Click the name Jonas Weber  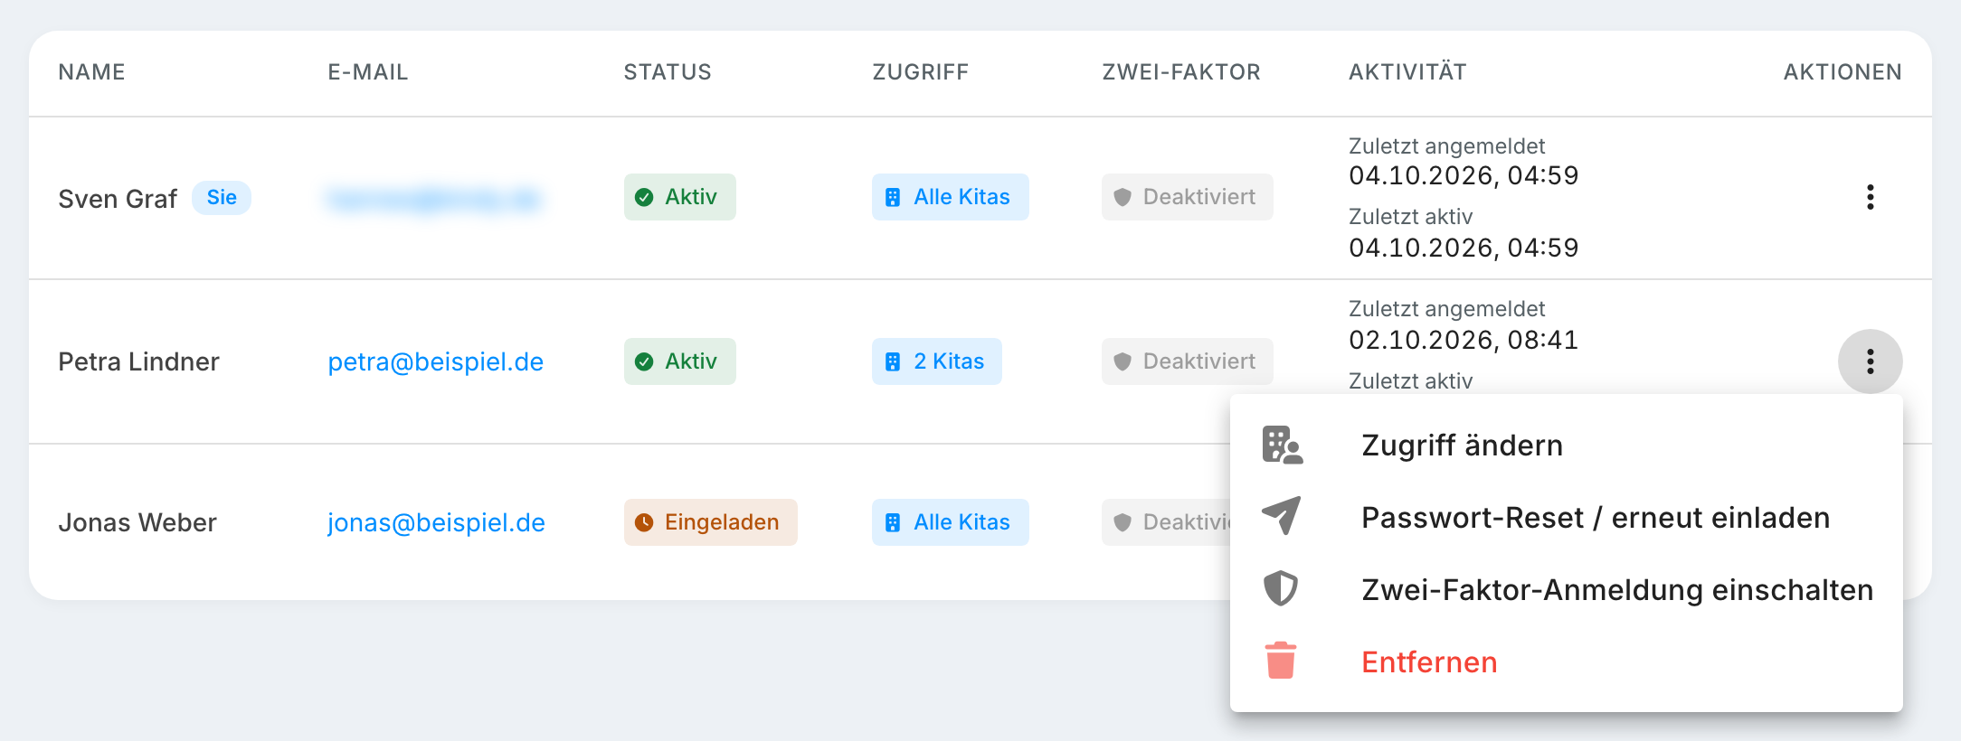137,522
